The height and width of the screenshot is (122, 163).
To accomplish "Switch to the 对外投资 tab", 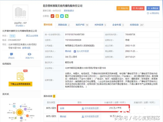I will point(100,25).
